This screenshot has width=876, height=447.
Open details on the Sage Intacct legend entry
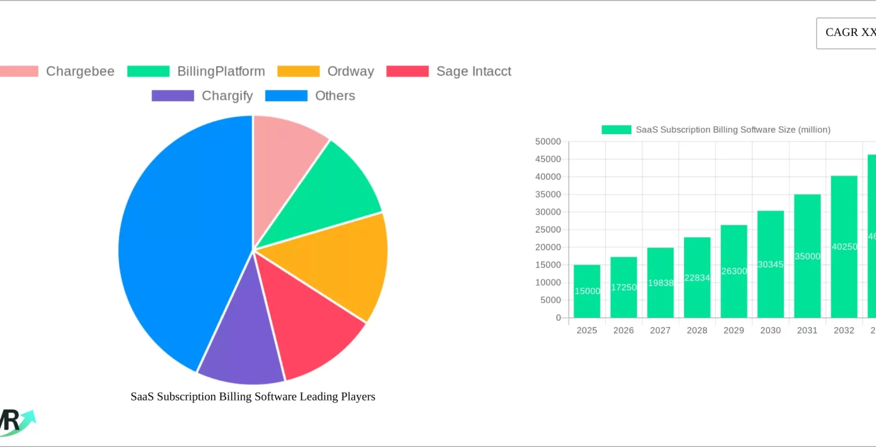pos(473,71)
